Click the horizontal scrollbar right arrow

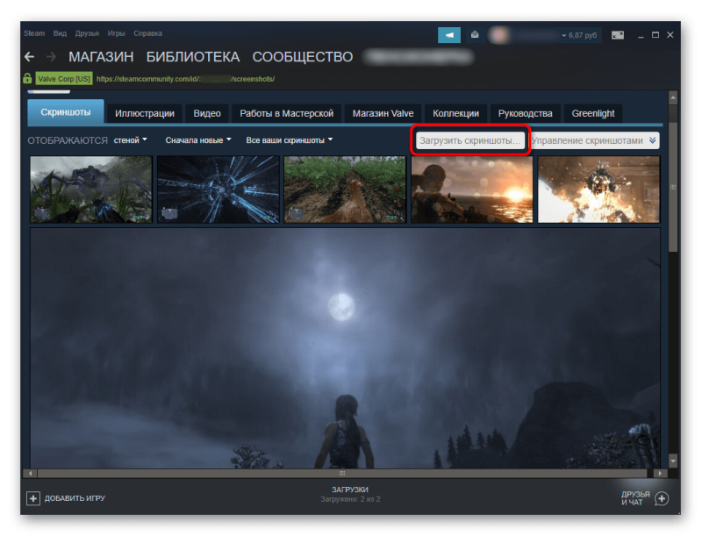661,473
